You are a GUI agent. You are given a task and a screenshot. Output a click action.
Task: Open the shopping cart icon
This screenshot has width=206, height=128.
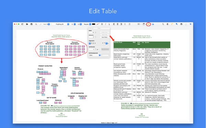[190, 24]
